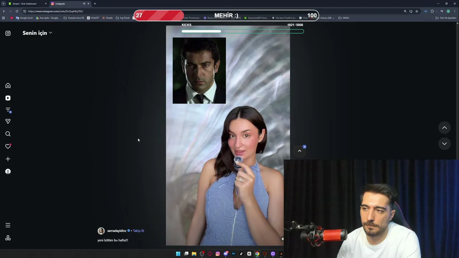Open the browser Extensions puzzle icon
The width and height of the screenshot is (459, 258).
[x=432, y=11]
